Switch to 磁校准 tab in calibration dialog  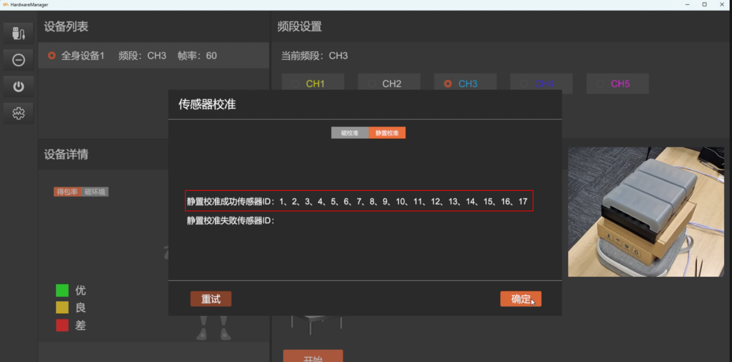(x=349, y=133)
